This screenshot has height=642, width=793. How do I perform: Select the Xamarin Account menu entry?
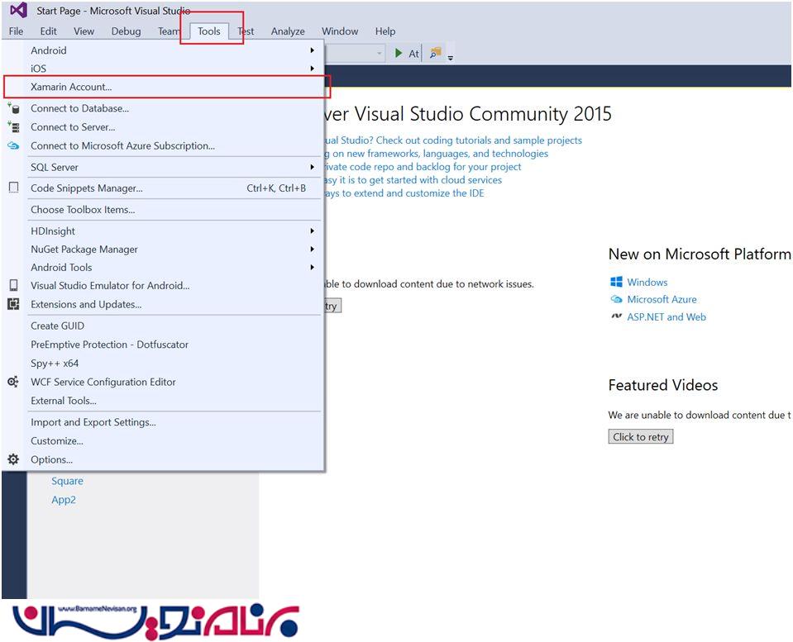pos(71,87)
